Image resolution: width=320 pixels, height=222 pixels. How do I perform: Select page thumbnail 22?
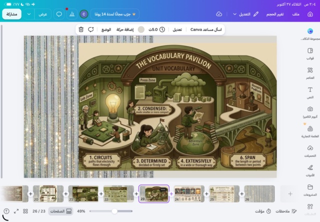(118, 193)
